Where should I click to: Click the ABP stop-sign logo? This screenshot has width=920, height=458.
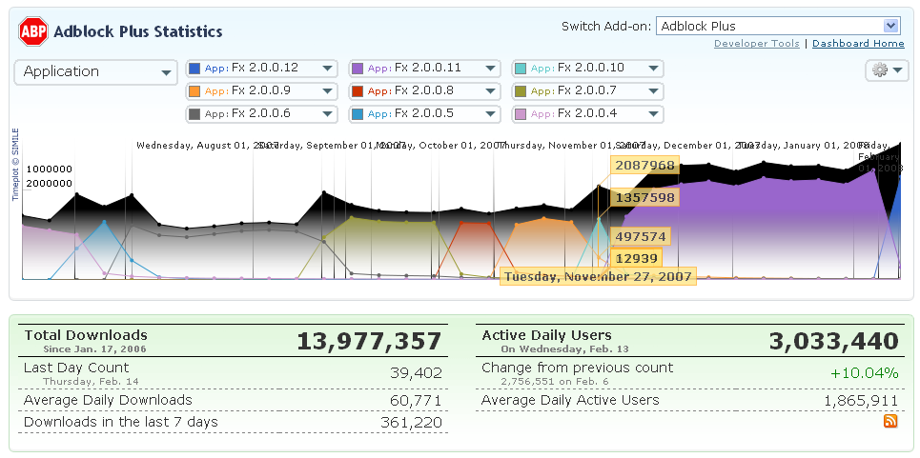click(x=32, y=31)
